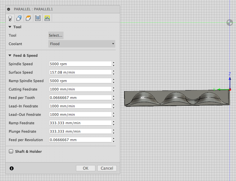236x181 pixels.
Task: Click the Feed per Tooth stepper arrows
Action: 113,98
